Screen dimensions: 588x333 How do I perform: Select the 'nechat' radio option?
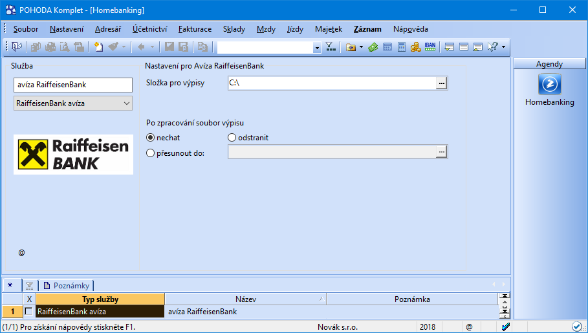click(150, 138)
